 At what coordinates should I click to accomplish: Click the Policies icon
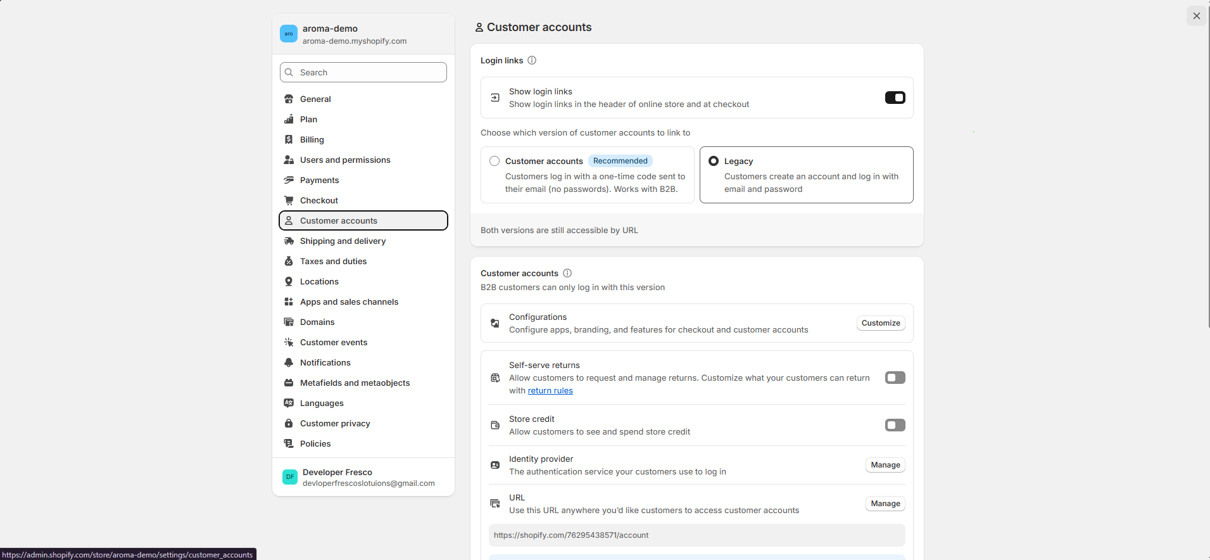pos(289,443)
